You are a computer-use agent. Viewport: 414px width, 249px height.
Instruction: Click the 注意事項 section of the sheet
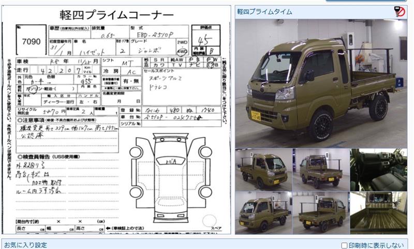[67, 134]
